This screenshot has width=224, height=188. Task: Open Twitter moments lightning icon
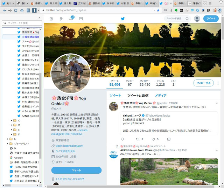61,19
